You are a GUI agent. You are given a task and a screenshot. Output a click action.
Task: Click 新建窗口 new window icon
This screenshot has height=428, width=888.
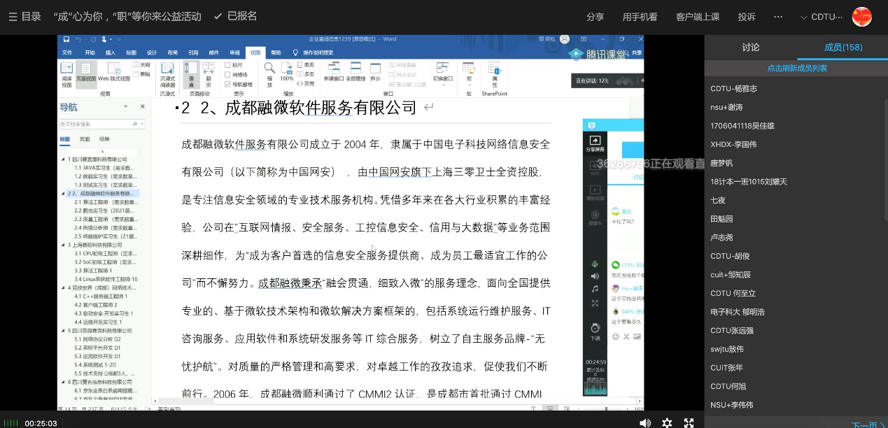point(334,73)
